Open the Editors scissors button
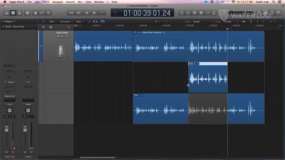The height and width of the screenshot is (160, 285). (49, 13)
